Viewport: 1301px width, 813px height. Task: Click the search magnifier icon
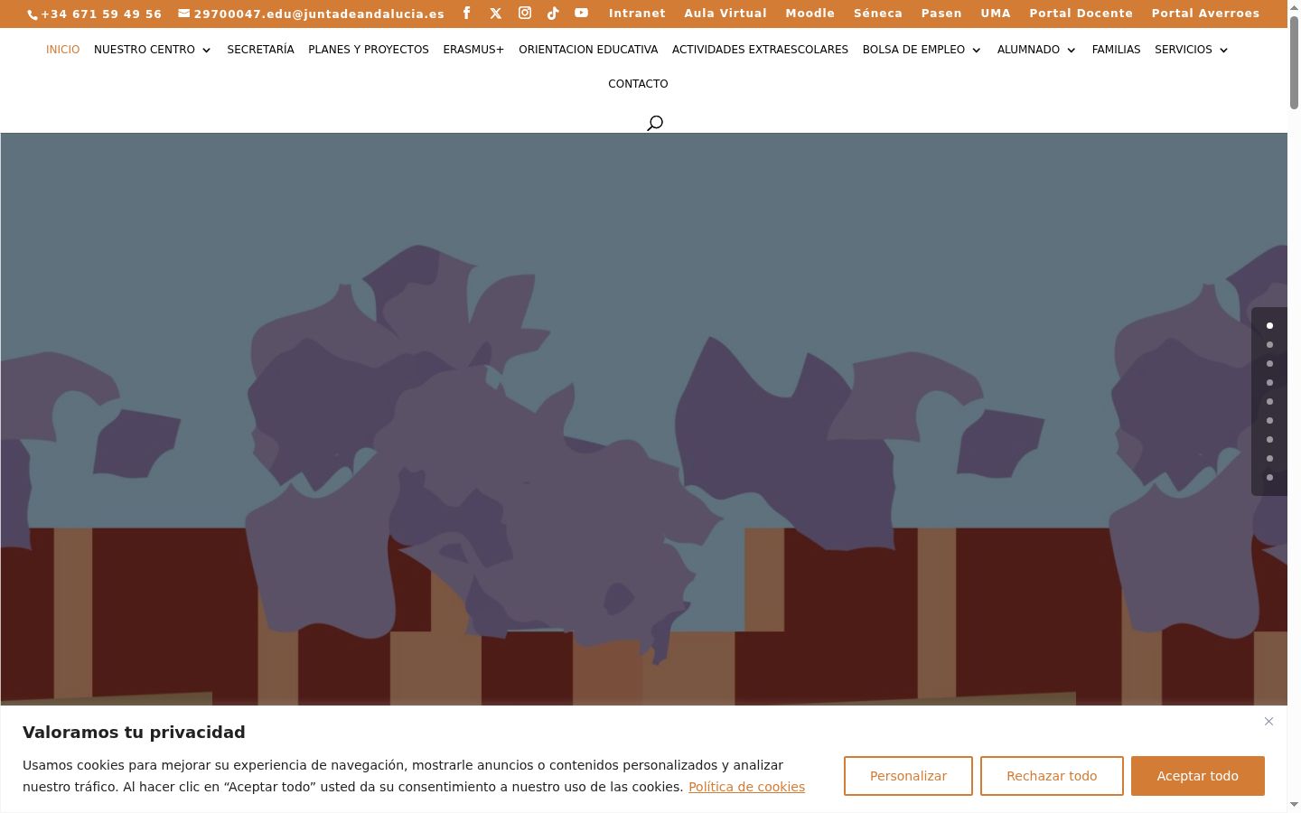pyautogui.click(x=655, y=123)
